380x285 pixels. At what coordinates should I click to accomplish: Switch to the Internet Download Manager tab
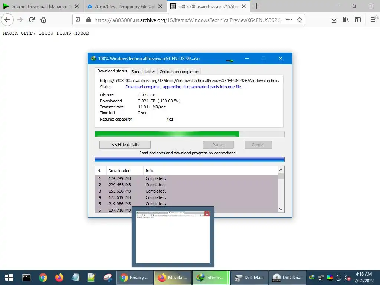39,7
